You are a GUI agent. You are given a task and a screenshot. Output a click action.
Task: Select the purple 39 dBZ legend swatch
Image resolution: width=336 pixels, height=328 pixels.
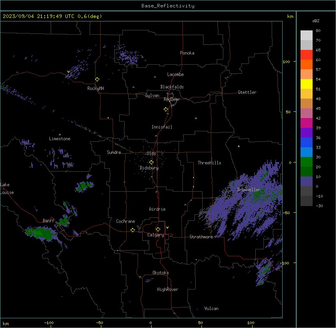coord(306,133)
